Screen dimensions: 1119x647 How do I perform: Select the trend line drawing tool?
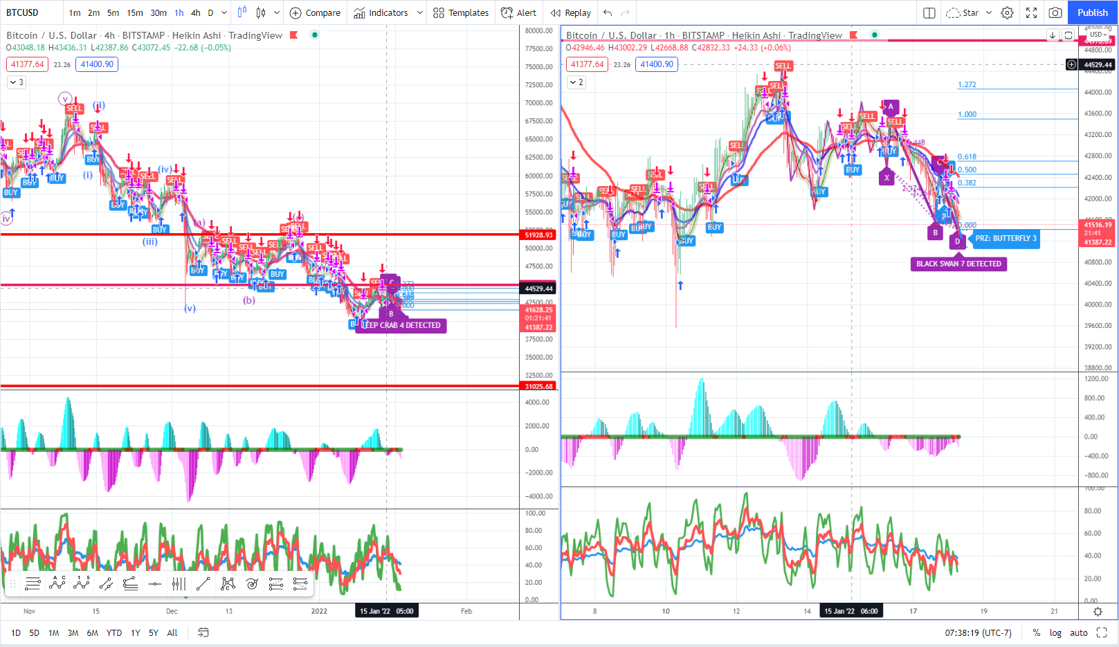pyautogui.click(x=203, y=584)
